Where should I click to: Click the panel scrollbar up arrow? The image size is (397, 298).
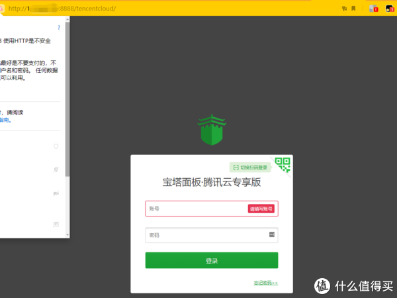[x=67, y=19]
